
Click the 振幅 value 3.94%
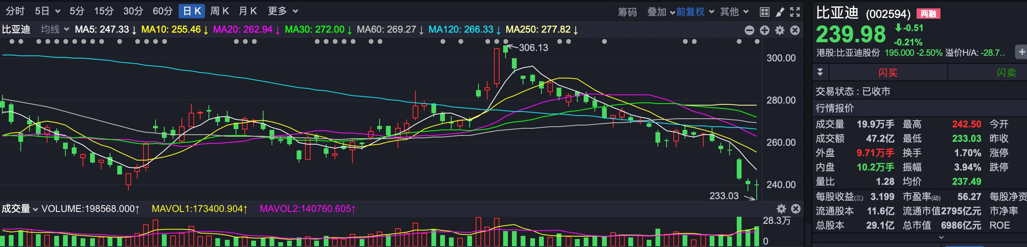[x=968, y=167]
